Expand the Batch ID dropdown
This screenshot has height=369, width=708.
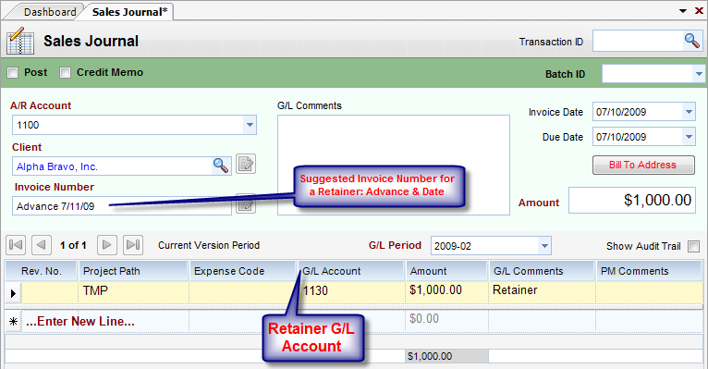pyautogui.click(x=699, y=74)
